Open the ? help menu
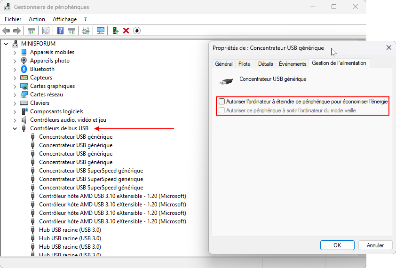The width and height of the screenshot is (396, 268). click(x=86, y=19)
